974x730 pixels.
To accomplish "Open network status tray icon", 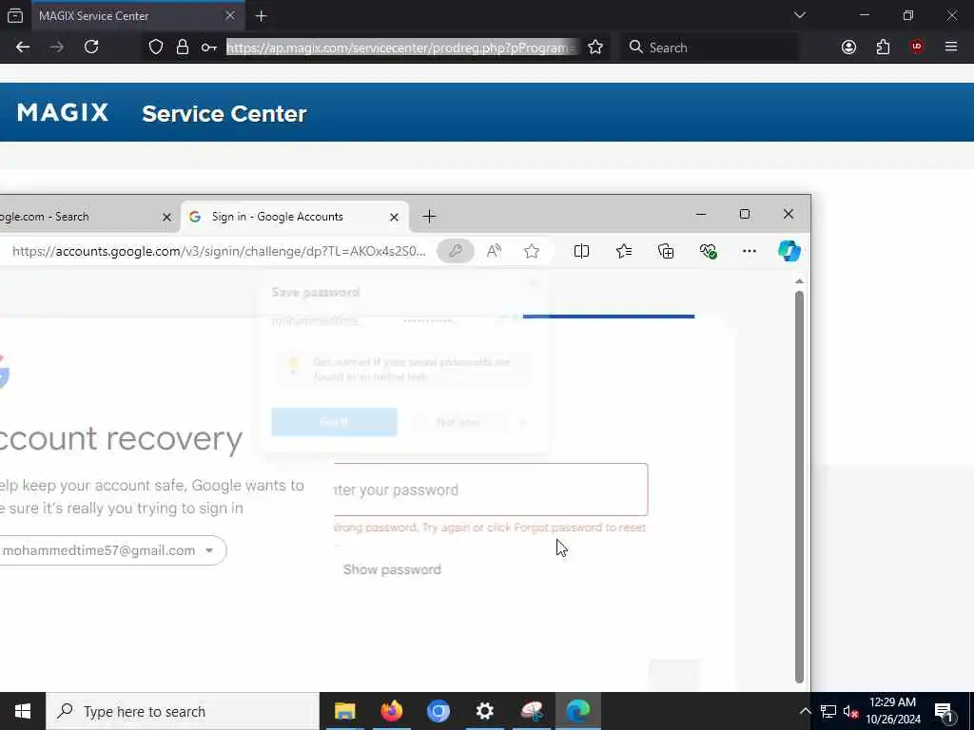I will click(828, 711).
